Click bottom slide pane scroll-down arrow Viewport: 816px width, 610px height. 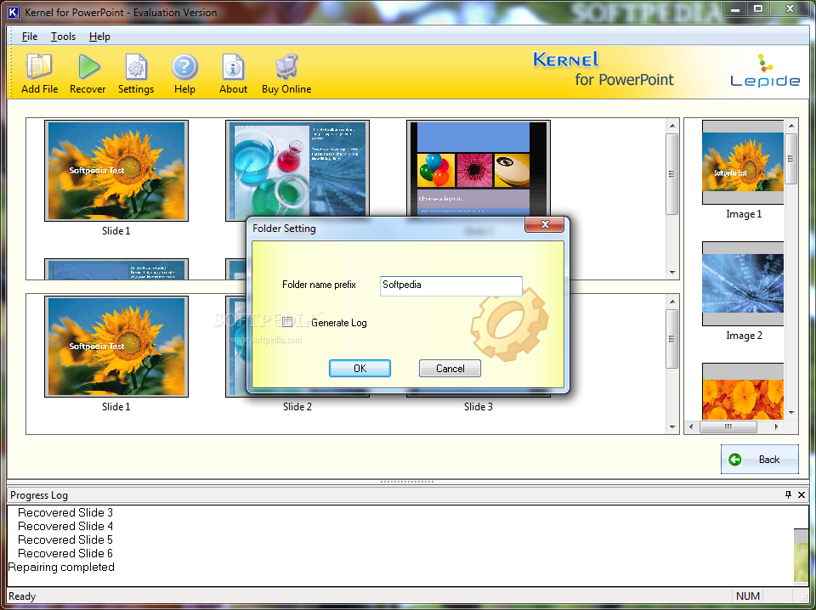click(x=671, y=427)
